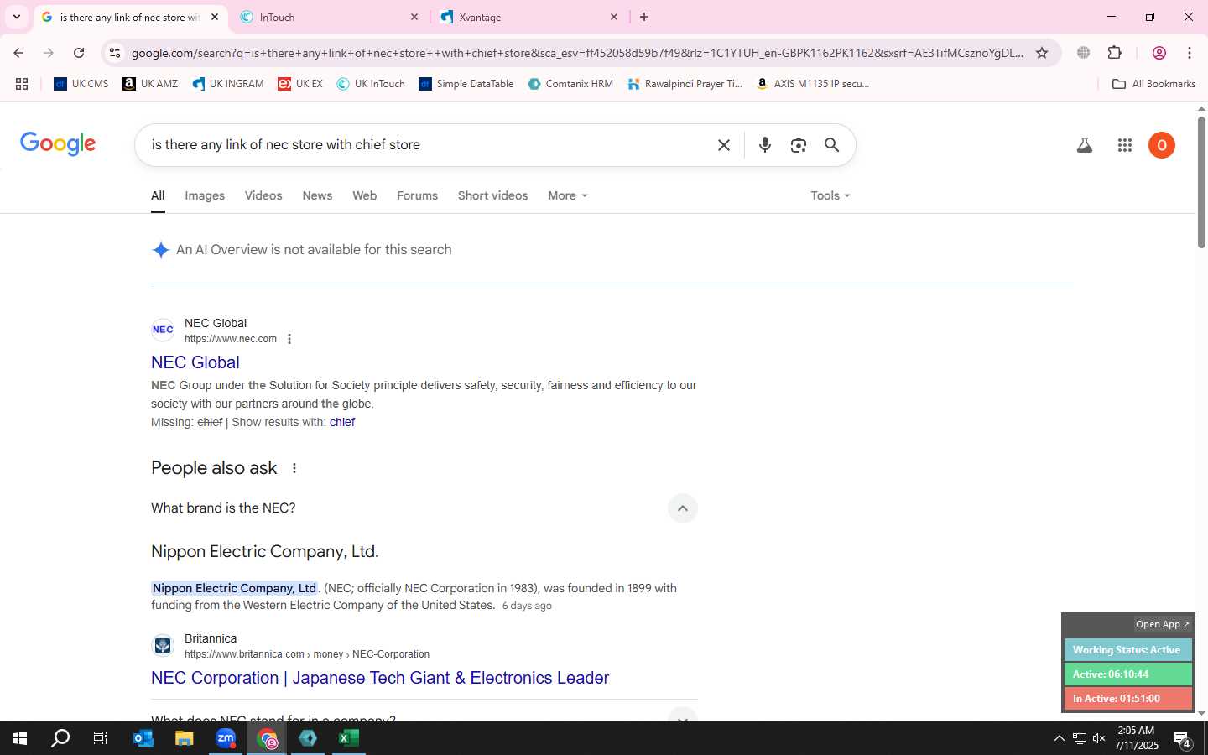
Task: Open Windows taskbar search
Action: (60, 738)
